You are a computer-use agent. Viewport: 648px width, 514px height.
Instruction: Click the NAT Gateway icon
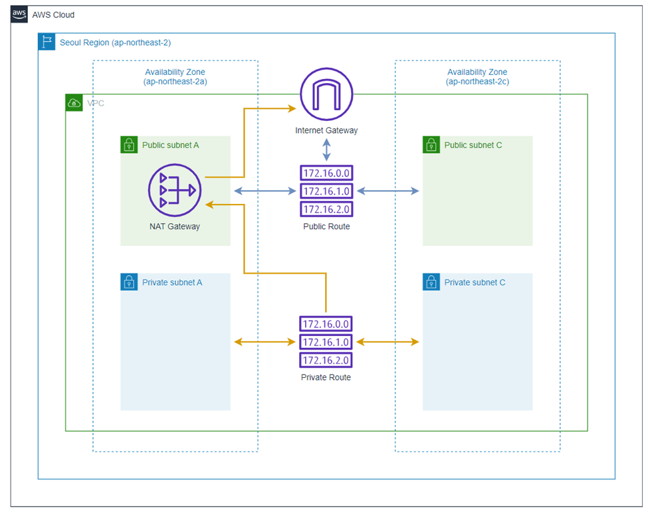point(175,190)
